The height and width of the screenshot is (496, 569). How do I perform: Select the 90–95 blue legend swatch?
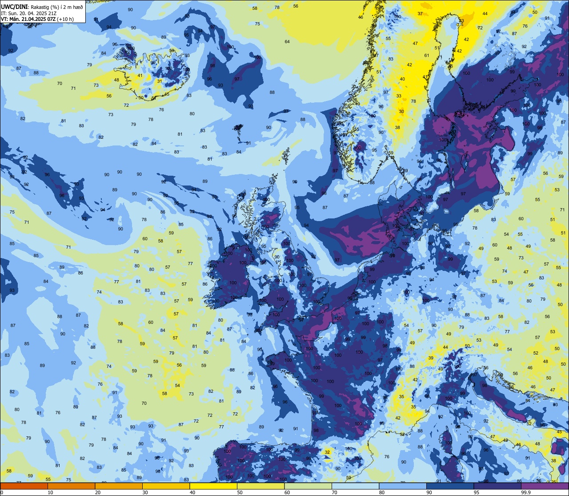click(x=450, y=486)
